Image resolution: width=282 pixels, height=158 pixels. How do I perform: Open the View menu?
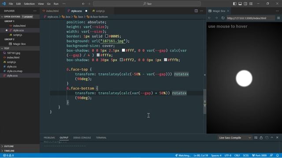pos(41,4)
